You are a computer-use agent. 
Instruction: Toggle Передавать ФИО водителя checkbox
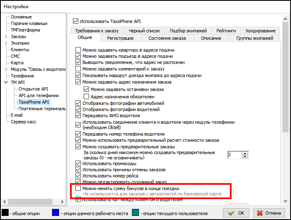78,116
